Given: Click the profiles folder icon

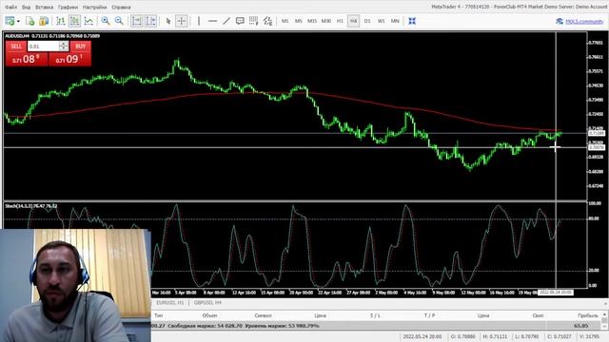Looking at the screenshot, I should 44,21.
